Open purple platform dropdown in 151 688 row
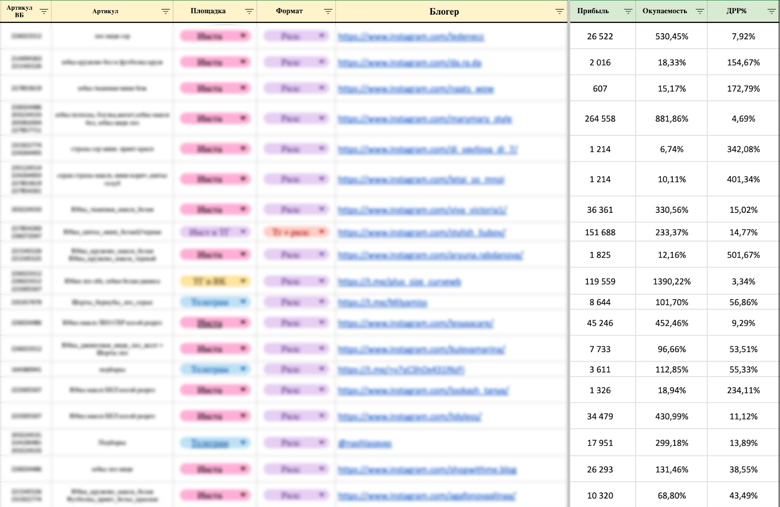The width and height of the screenshot is (780, 507). pyautogui.click(x=243, y=232)
